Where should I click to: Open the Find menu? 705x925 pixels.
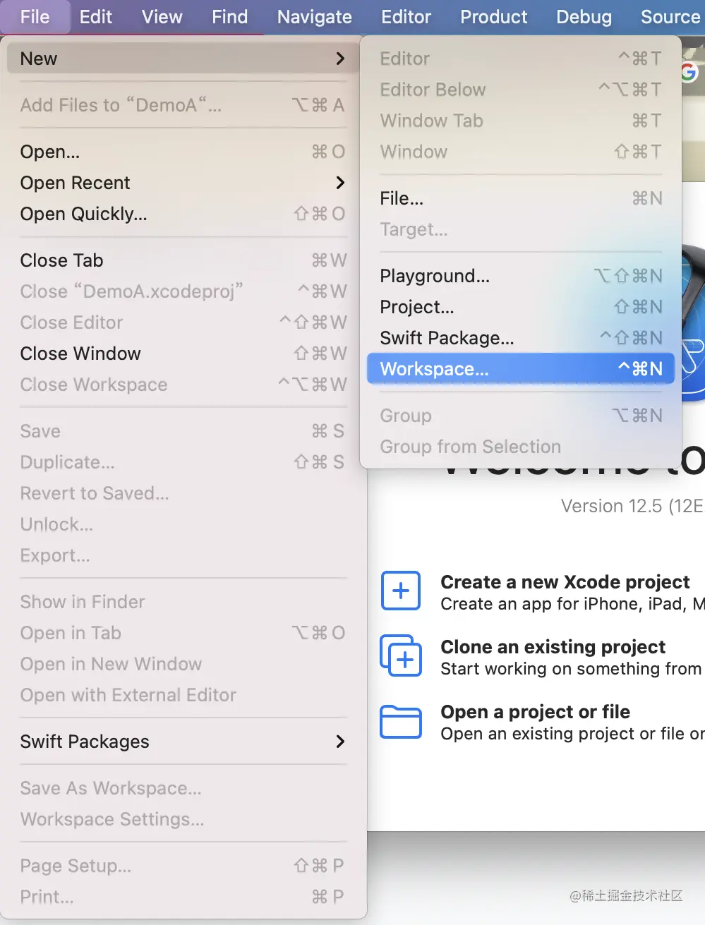coord(229,17)
